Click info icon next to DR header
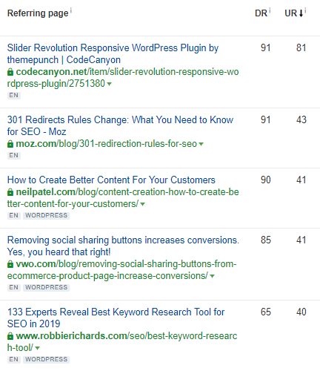The height and width of the screenshot is (371, 320). (270, 10)
